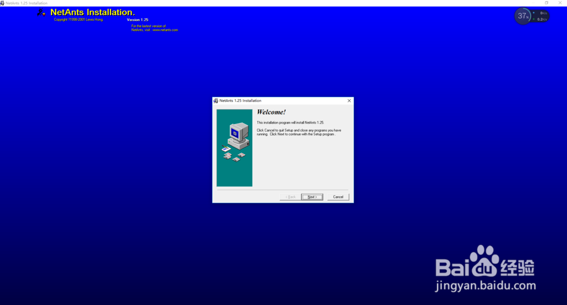
Task: Click the Version 1.25 label
Action: pos(137,20)
